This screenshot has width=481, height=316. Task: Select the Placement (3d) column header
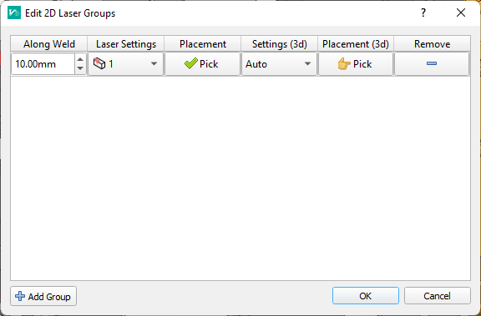(x=356, y=44)
